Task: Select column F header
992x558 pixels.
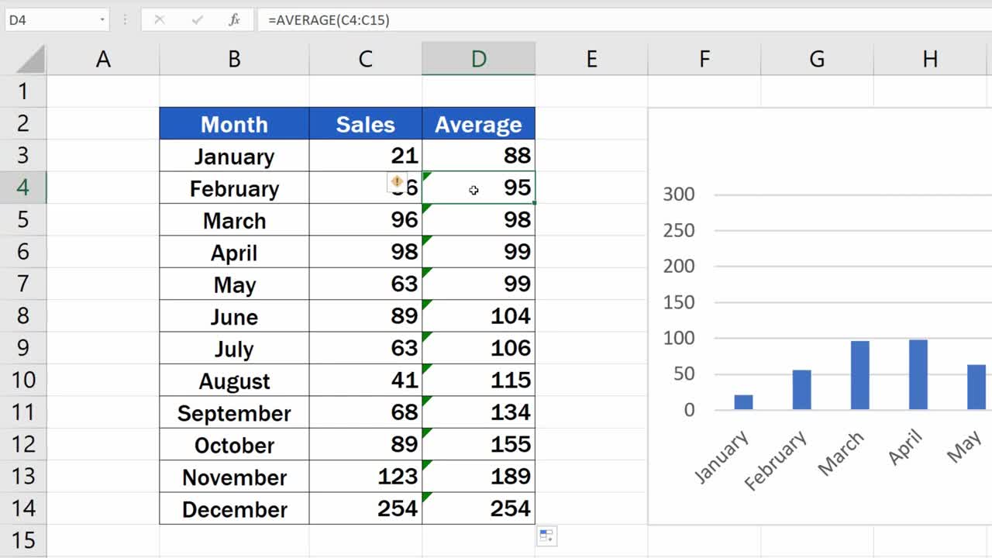Action: click(704, 59)
